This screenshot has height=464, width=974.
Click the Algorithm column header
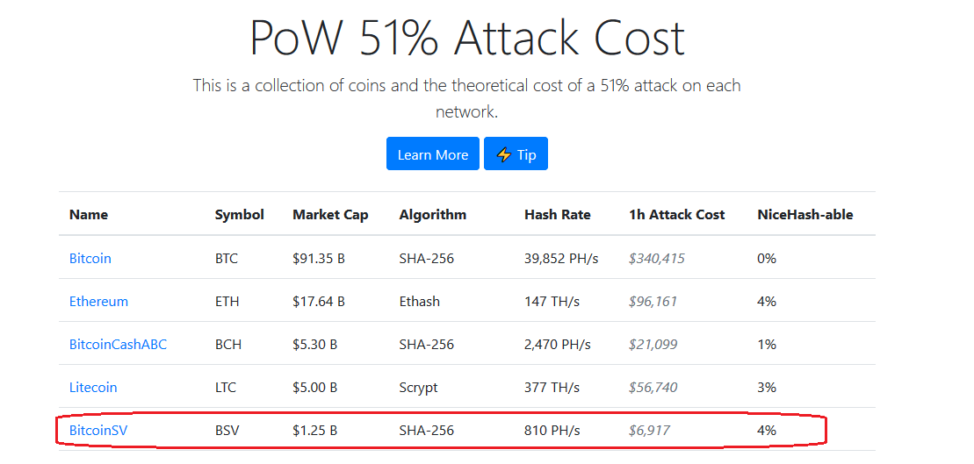pyautogui.click(x=432, y=215)
